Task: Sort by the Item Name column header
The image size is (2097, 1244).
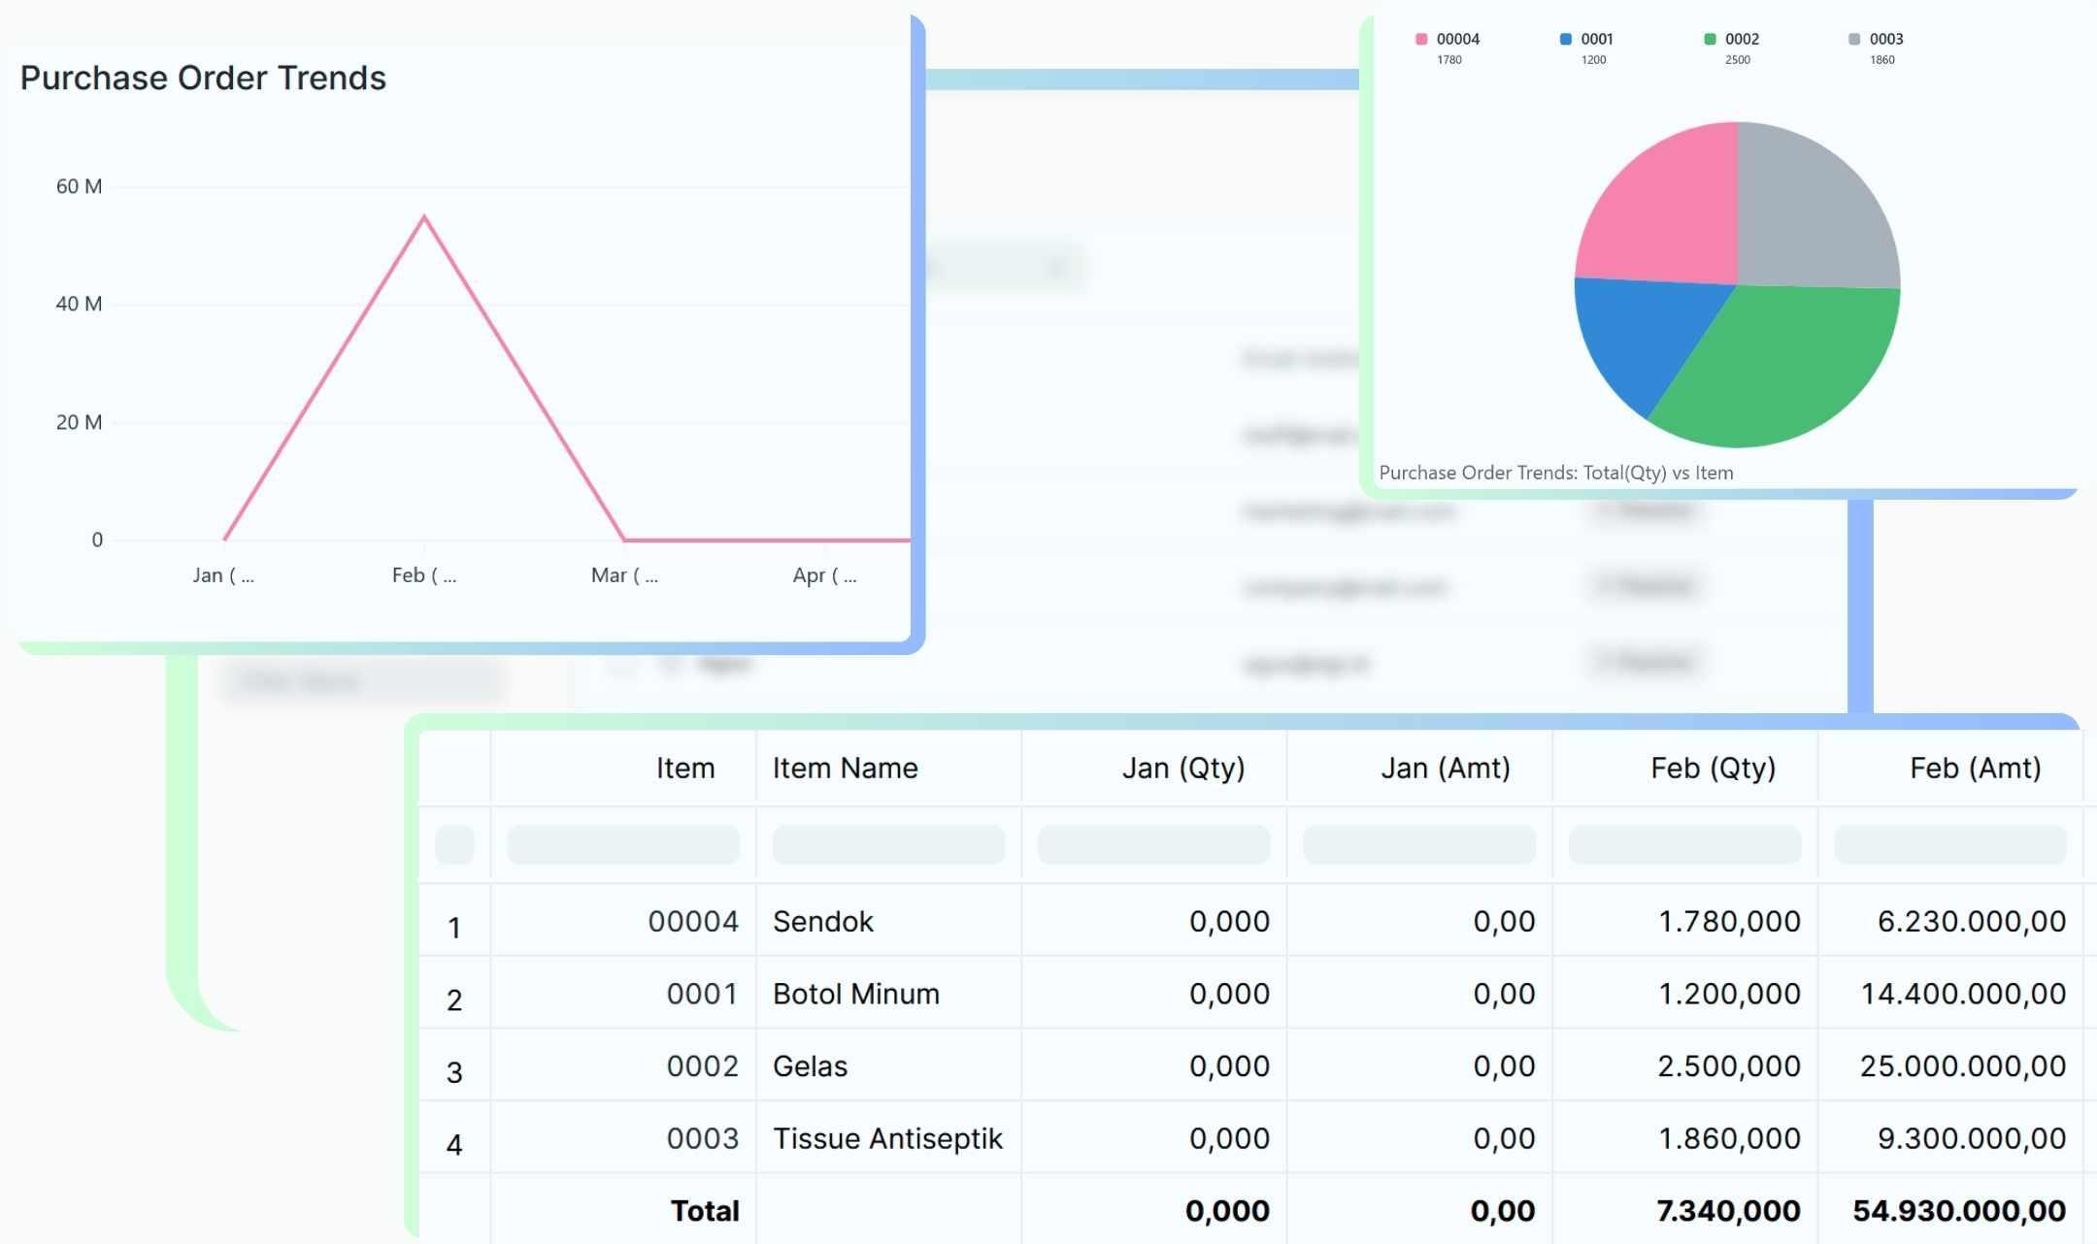Action: point(845,768)
